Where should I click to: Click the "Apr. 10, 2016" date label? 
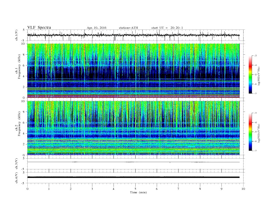pyautogui.click(x=97, y=28)
